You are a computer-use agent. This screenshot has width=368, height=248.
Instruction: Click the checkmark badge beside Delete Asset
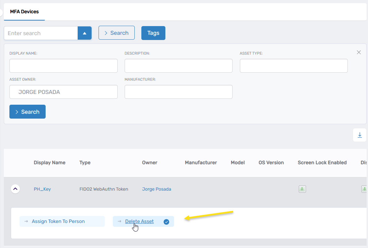point(166,222)
